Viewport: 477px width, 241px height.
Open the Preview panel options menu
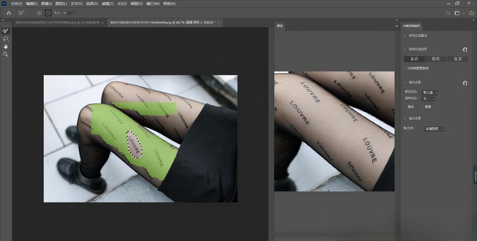[x=396, y=26]
